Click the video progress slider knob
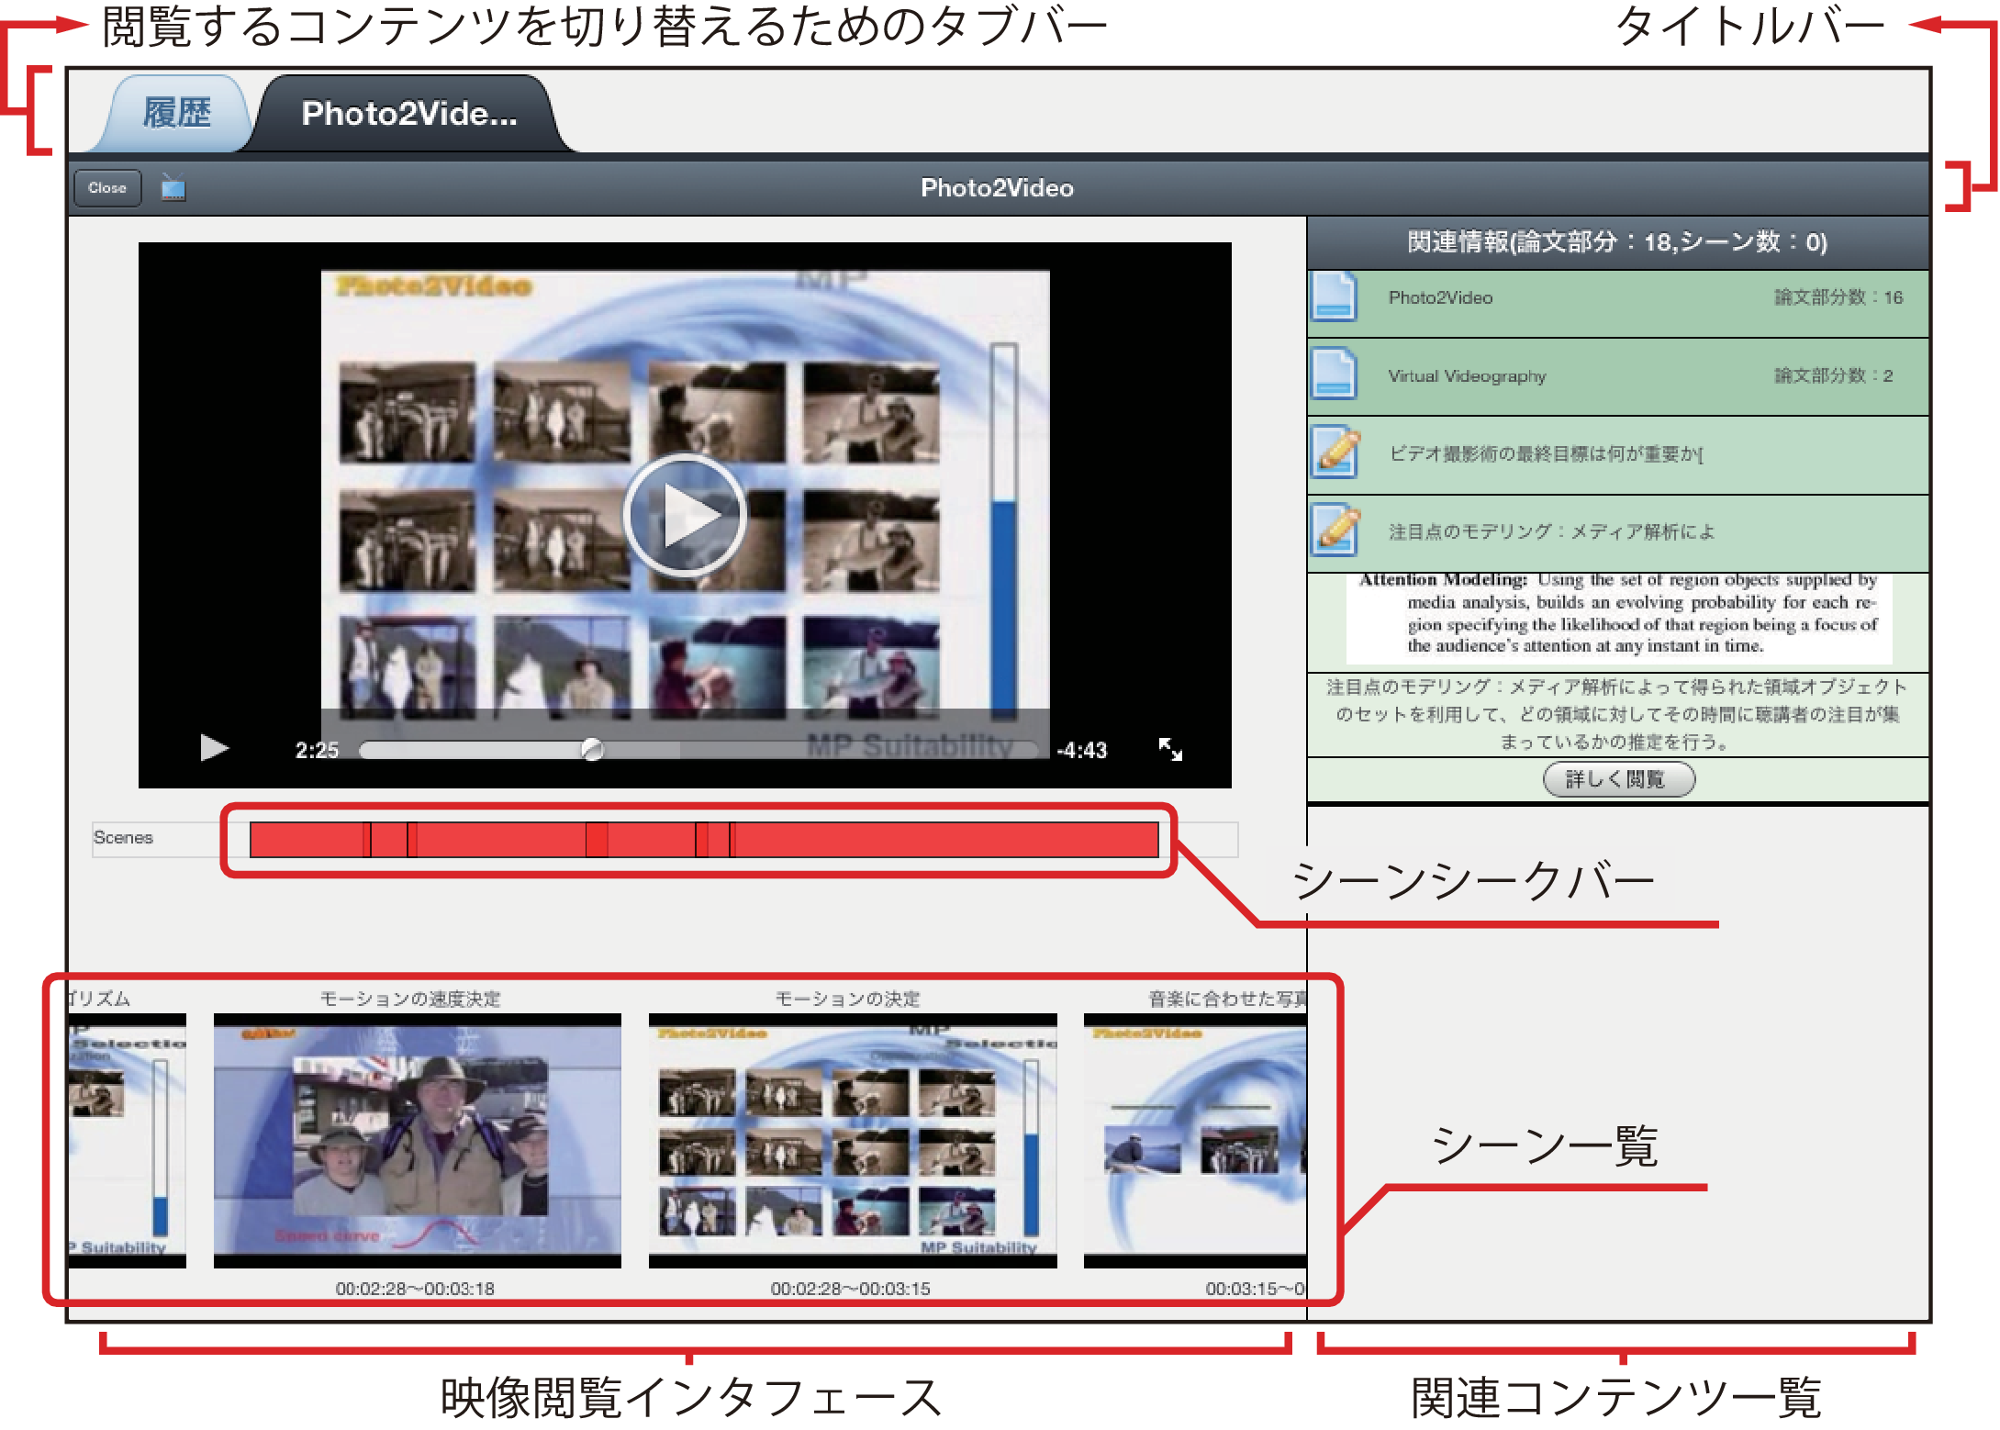This screenshot has width=2000, height=1430. (593, 750)
